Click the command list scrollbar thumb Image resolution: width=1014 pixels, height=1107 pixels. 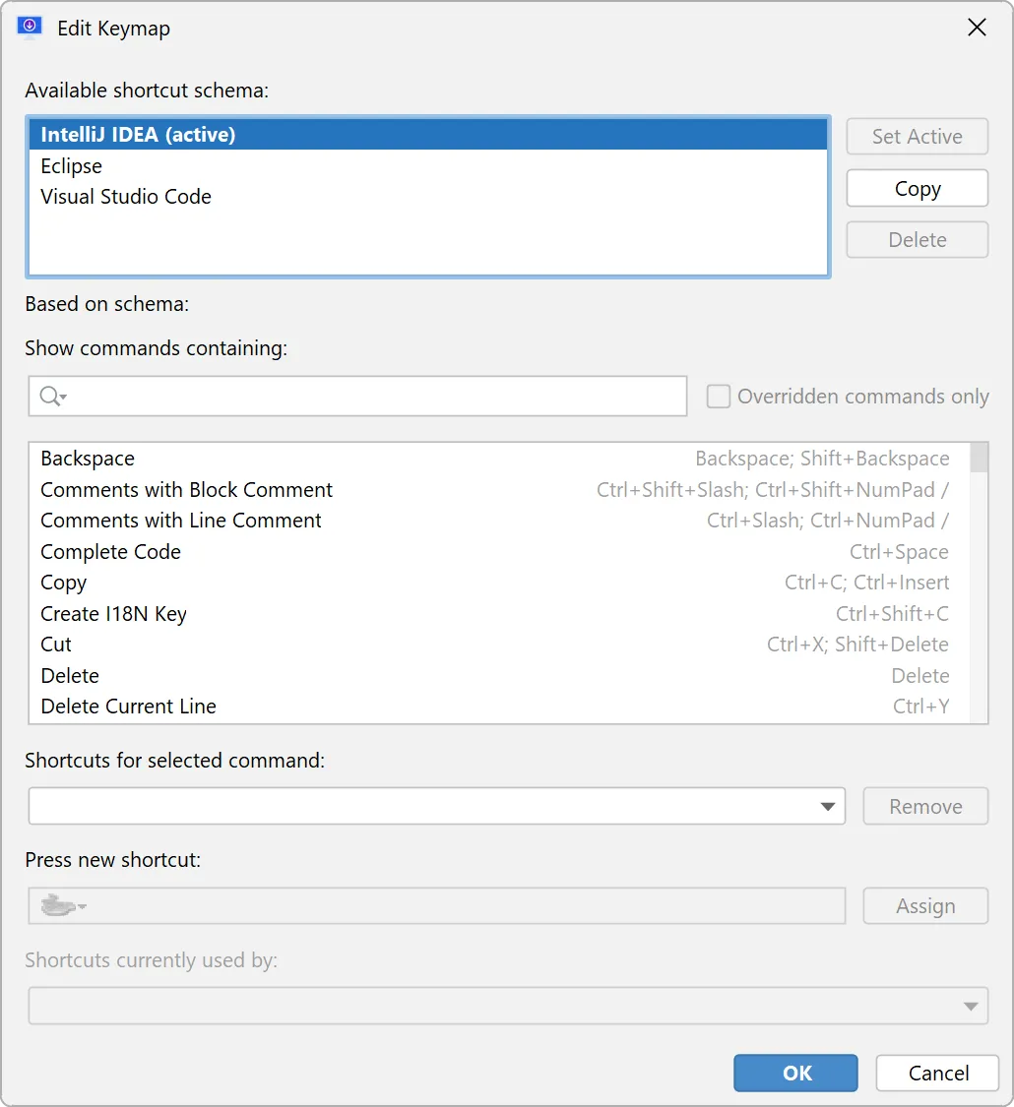[979, 458]
